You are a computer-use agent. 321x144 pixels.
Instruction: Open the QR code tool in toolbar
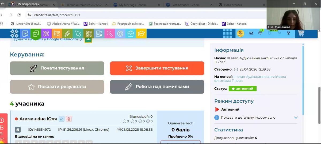coord(89,34)
